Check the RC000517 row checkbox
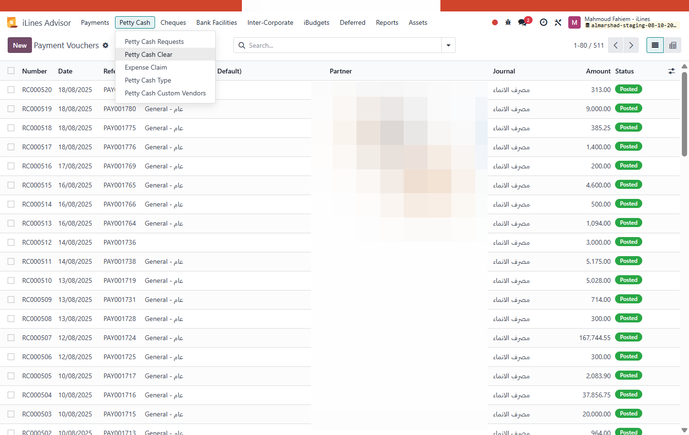Viewport: 689px width, 435px height. point(11,147)
